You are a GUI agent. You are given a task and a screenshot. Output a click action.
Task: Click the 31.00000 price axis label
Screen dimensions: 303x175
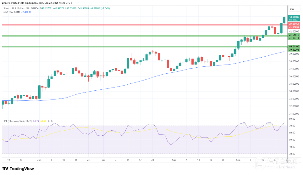pos(294,114)
